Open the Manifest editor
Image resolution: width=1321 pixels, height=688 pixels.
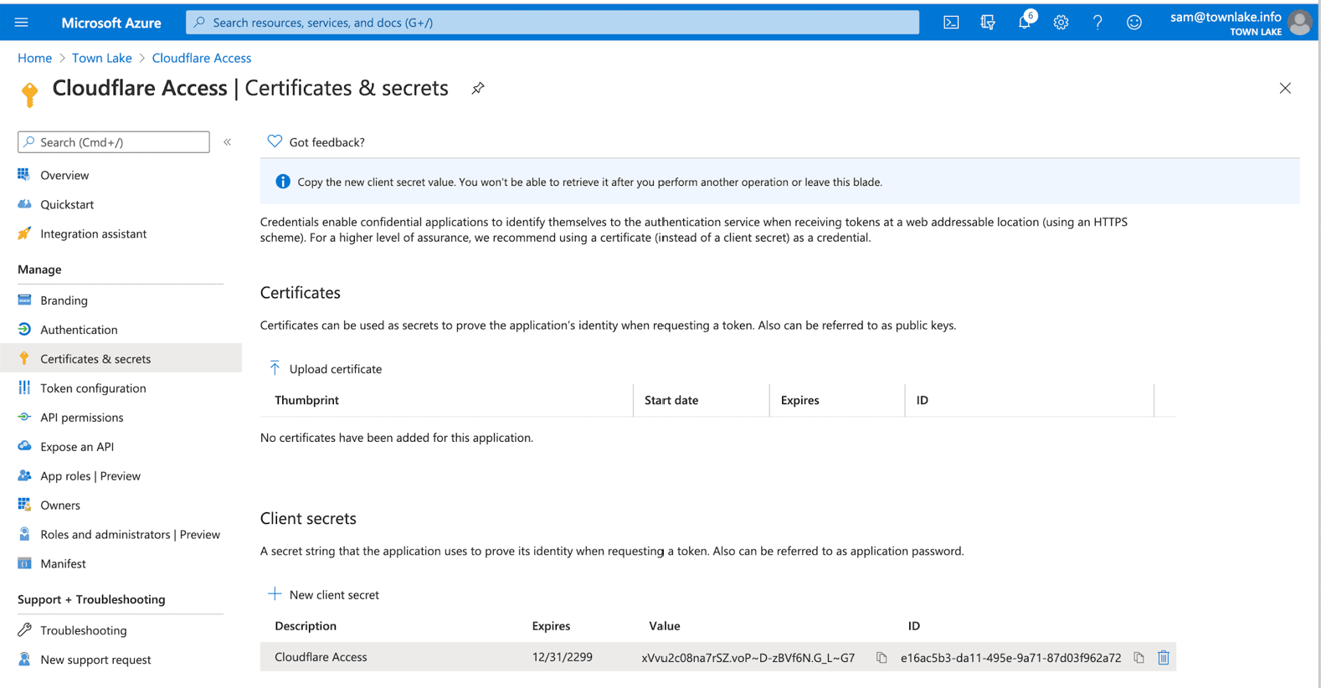(x=63, y=564)
